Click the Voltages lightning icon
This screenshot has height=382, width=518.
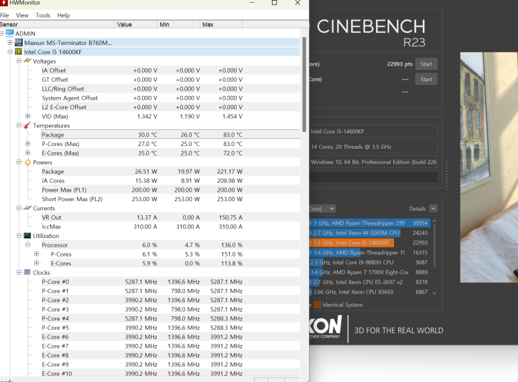[27, 61]
